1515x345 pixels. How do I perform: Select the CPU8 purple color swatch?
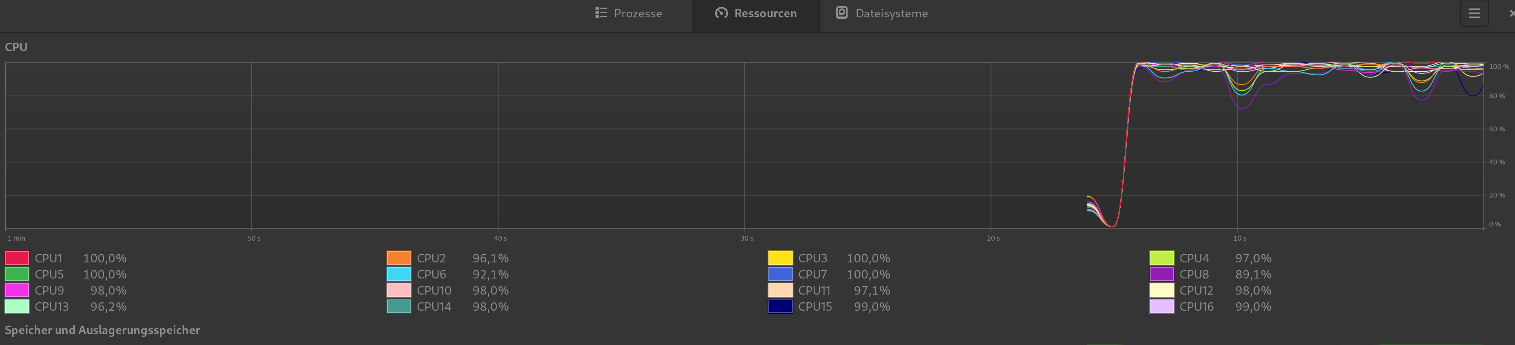(x=1161, y=274)
